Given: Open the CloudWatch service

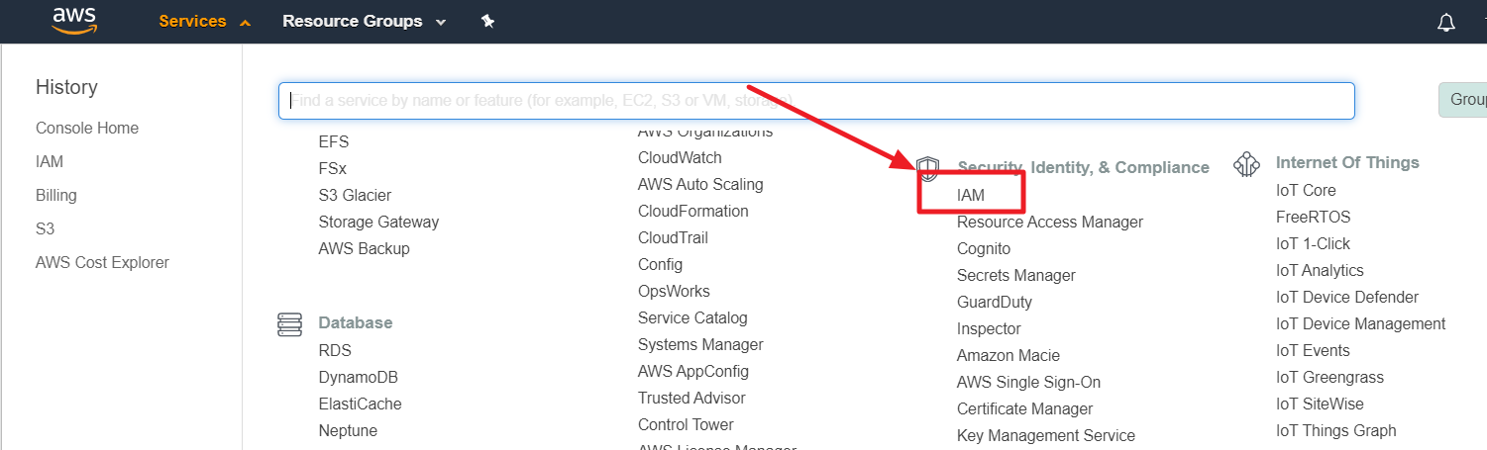Looking at the screenshot, I should (x=680, y=157).
